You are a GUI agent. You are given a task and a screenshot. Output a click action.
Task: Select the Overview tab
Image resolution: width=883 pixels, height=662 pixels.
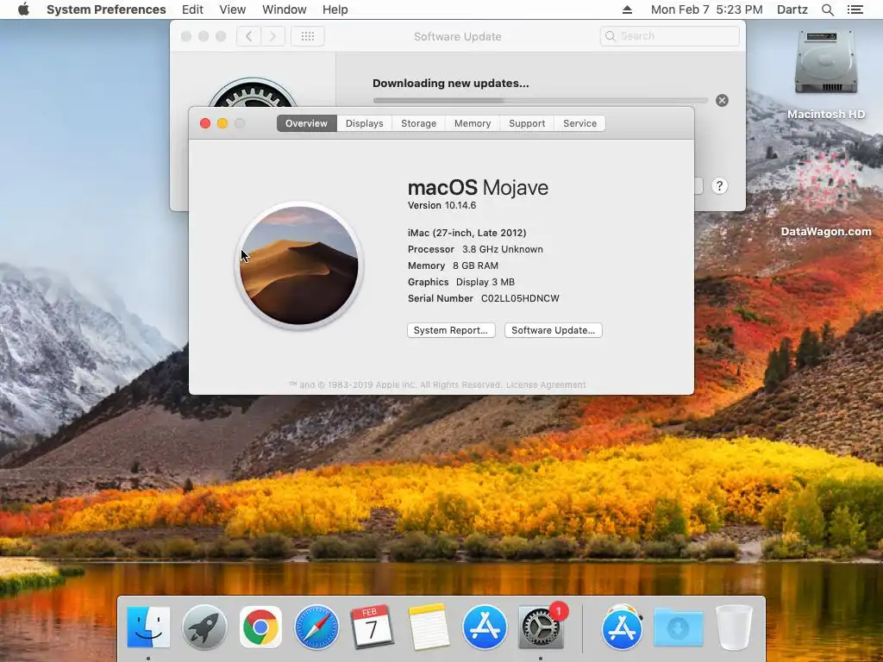point(306,123)
